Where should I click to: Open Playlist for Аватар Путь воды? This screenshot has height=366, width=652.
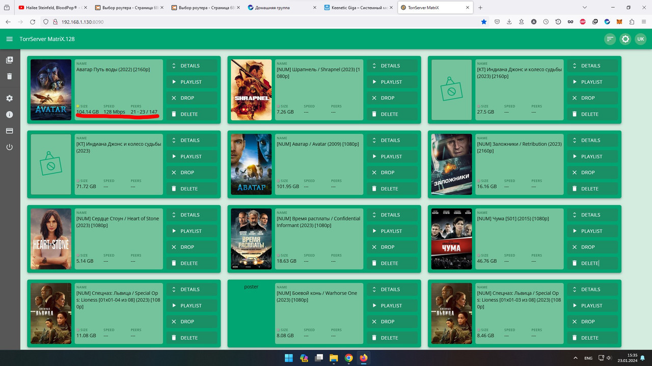(192, 82)
